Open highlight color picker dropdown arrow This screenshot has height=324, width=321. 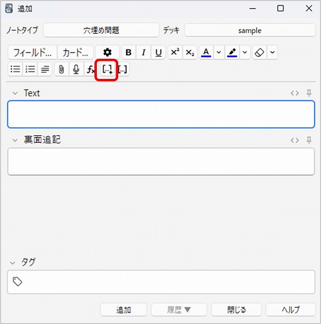(x=245, y=53)
